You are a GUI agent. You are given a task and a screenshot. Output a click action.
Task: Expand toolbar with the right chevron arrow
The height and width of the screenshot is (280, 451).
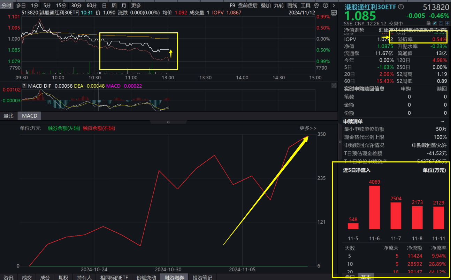pyautogui.click(x=335, y=5)
